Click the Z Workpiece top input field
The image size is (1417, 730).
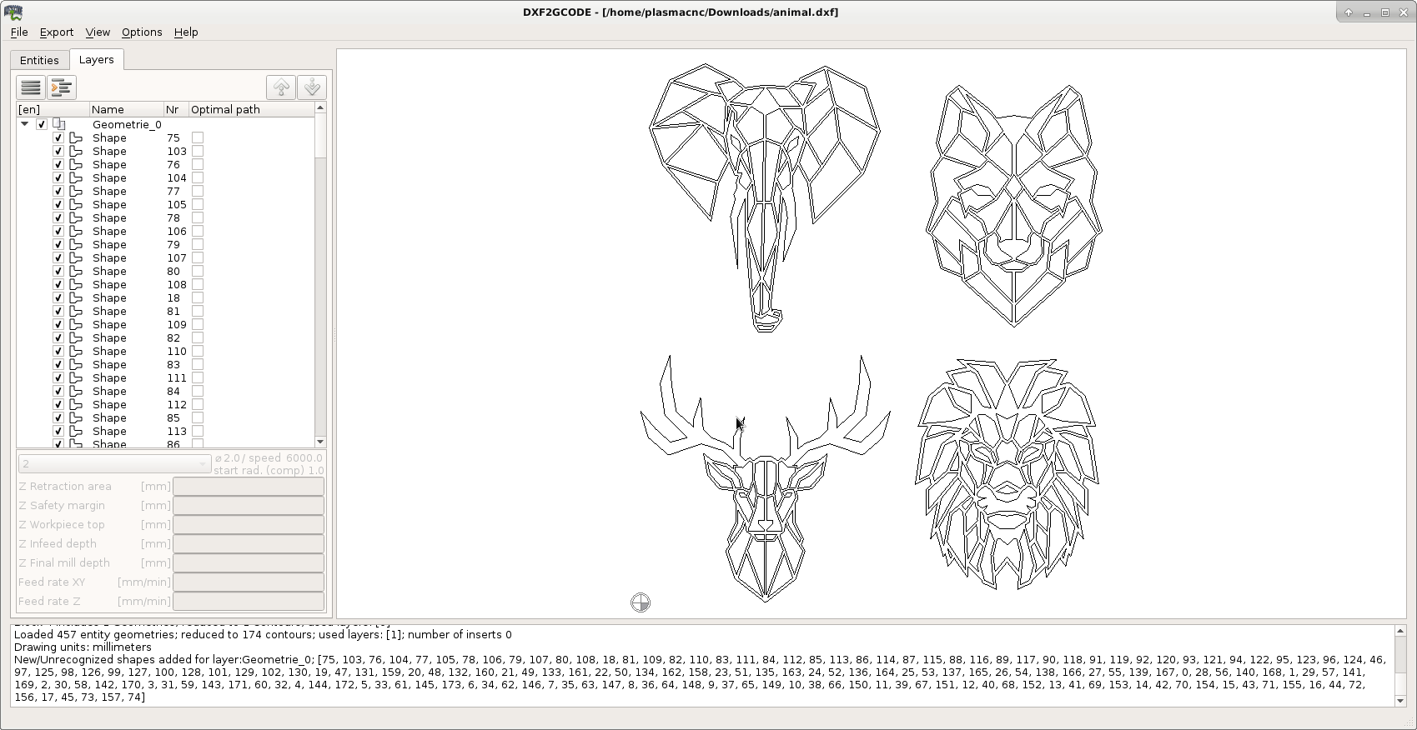(249, 524)
